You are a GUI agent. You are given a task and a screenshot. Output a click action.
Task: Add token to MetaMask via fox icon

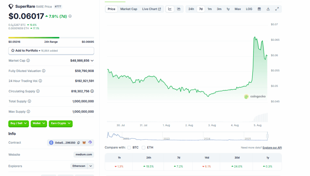[x=84, y=143]
